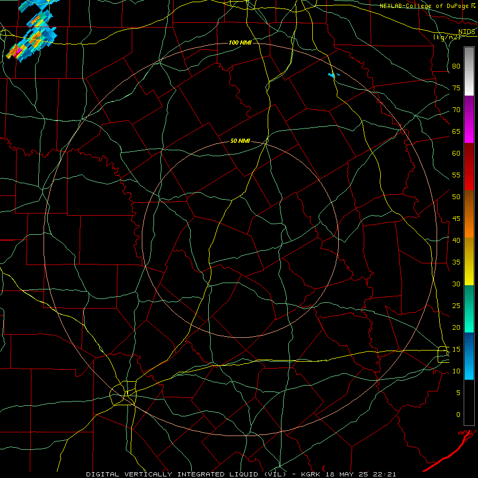Click the 75 value on the scale
478x478 pixels.
pyautogui.click(x=456, y=88)
